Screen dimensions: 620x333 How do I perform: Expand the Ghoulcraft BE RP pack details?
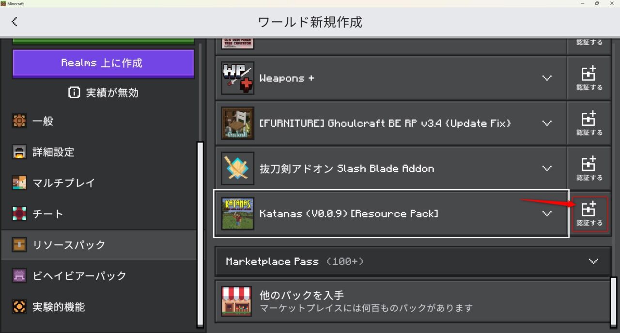click(x=547, y=123)
